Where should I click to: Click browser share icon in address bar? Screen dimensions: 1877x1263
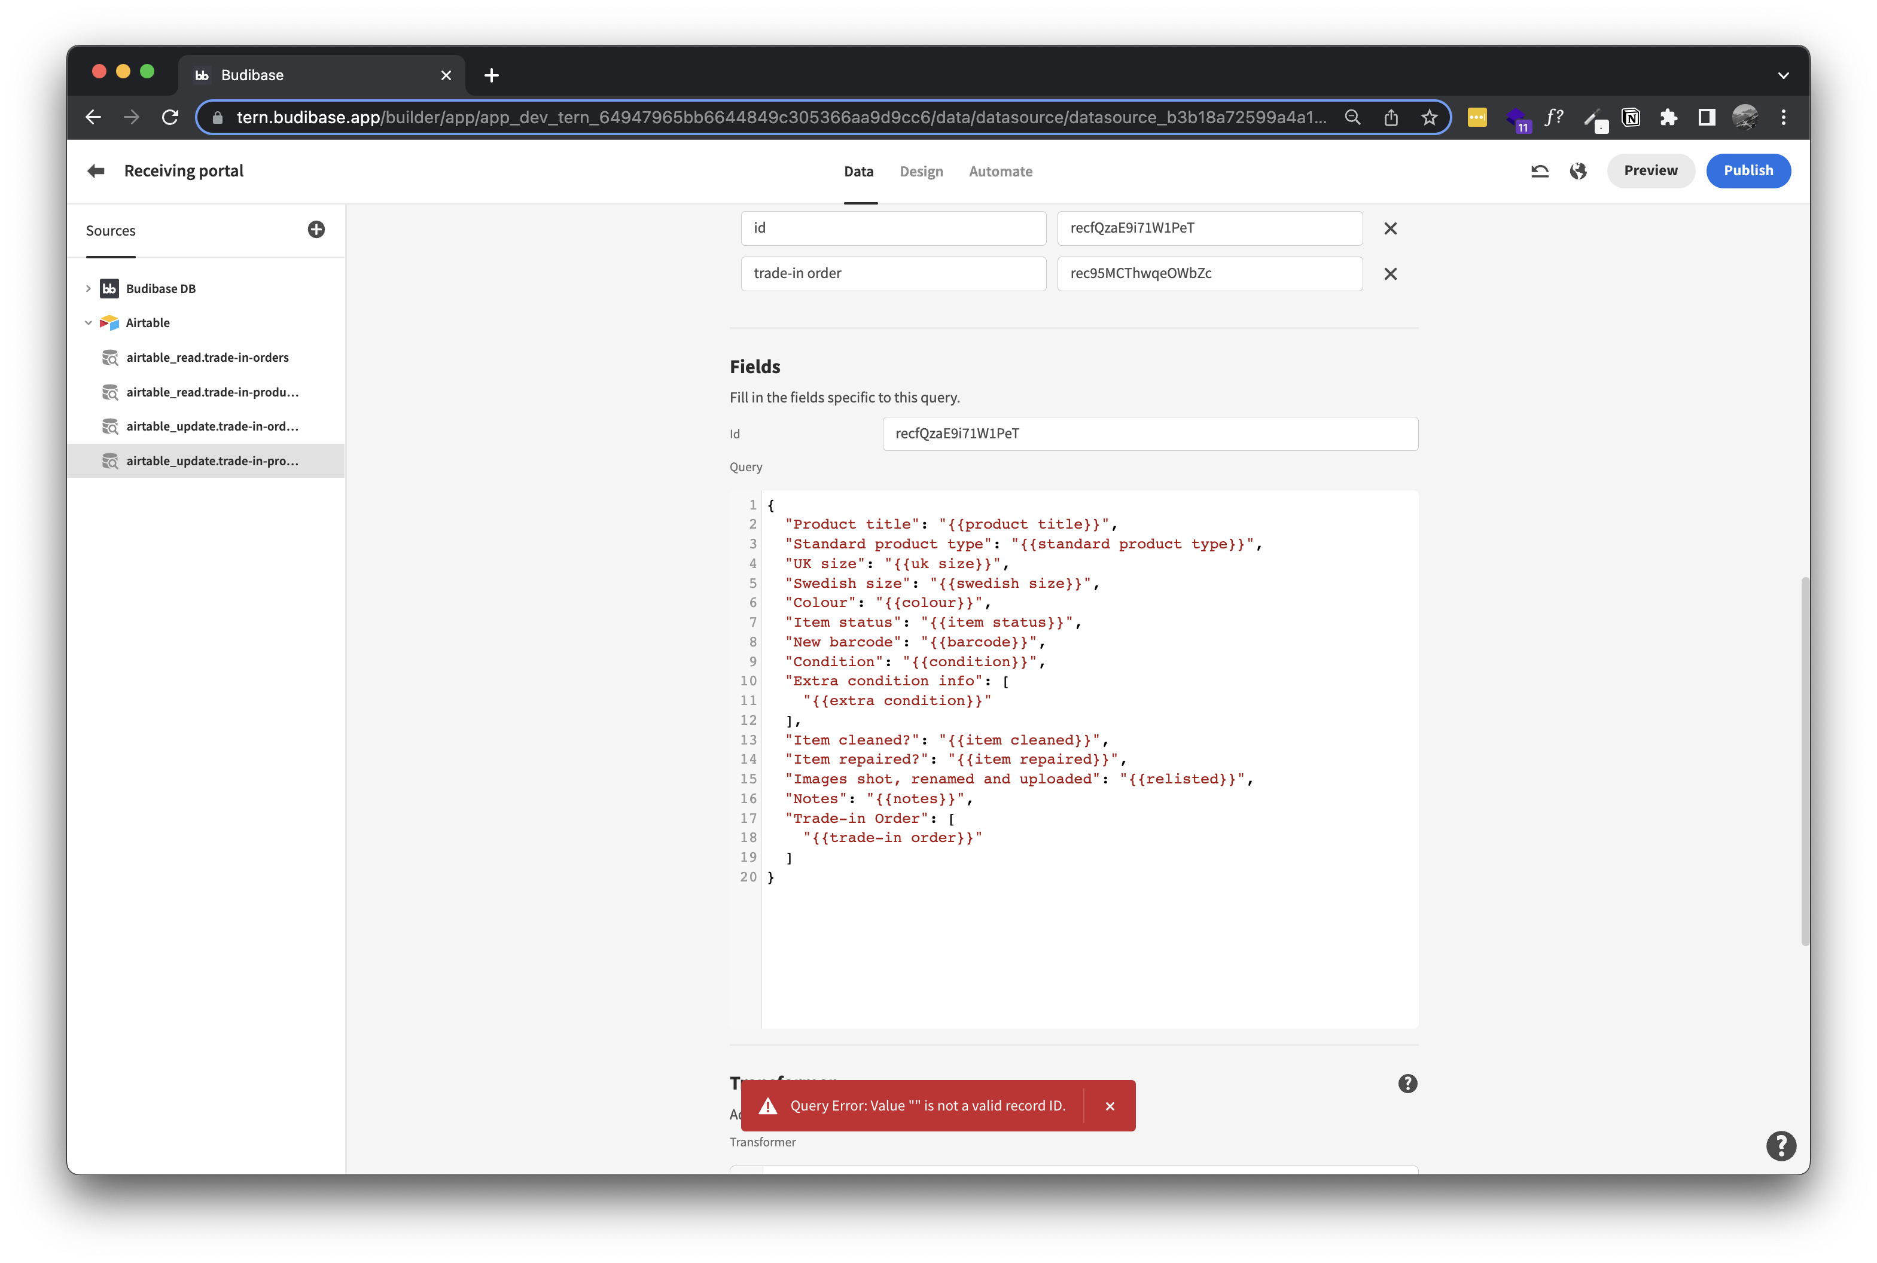1391,118
